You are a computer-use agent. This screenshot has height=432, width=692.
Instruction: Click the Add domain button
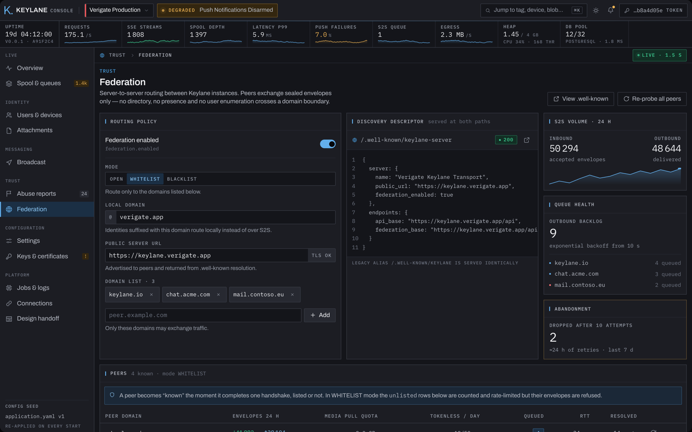pyautogui.click(x=320, y=315)
